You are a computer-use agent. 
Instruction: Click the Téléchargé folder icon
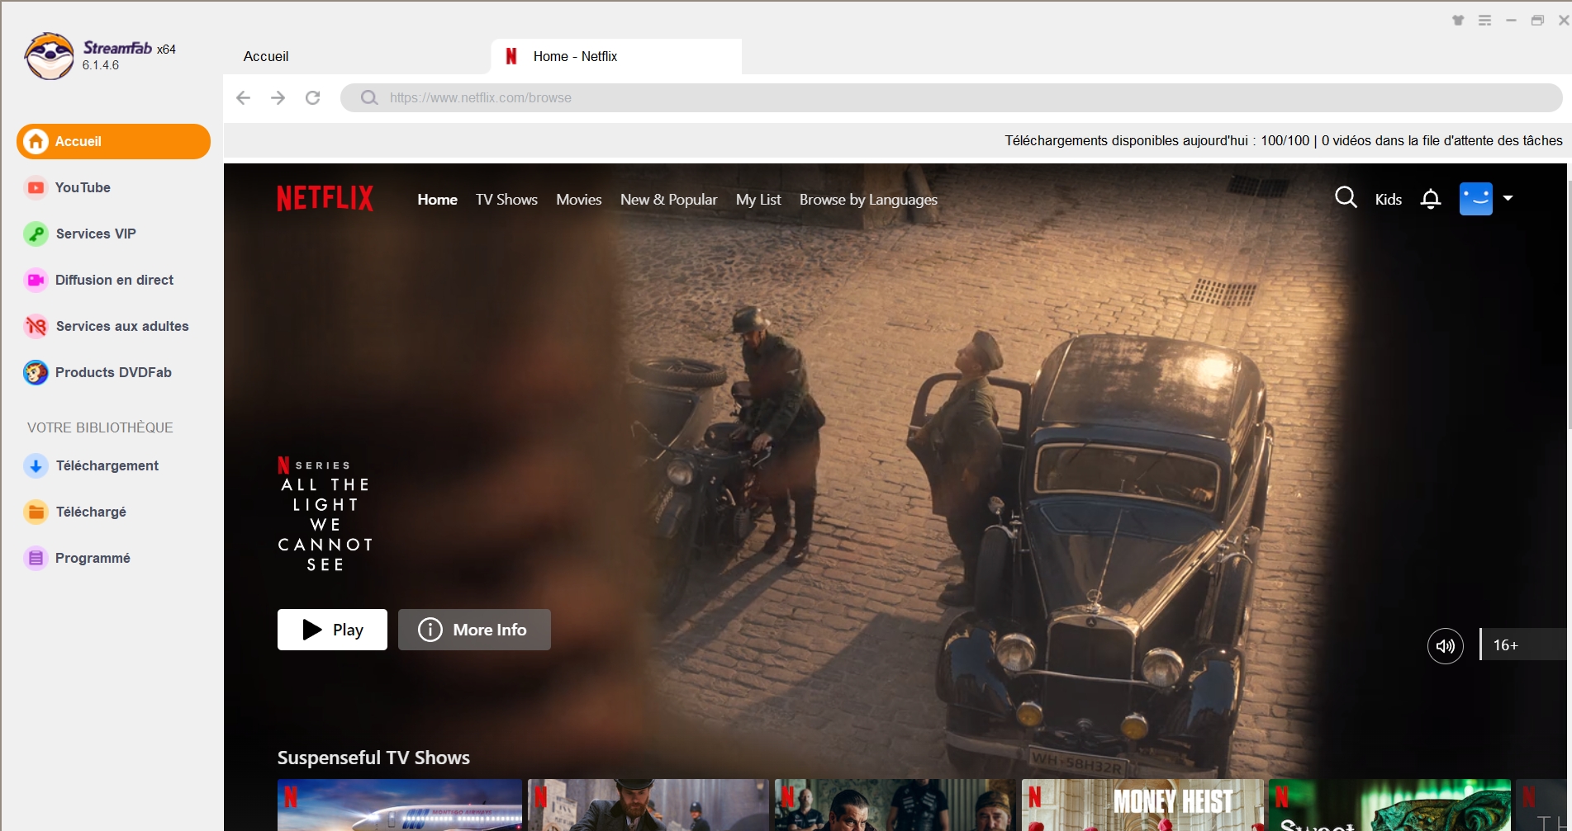(x=36, y=512)
